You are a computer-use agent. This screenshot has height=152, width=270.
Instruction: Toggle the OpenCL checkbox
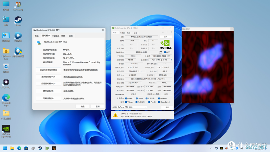[126, 98]
